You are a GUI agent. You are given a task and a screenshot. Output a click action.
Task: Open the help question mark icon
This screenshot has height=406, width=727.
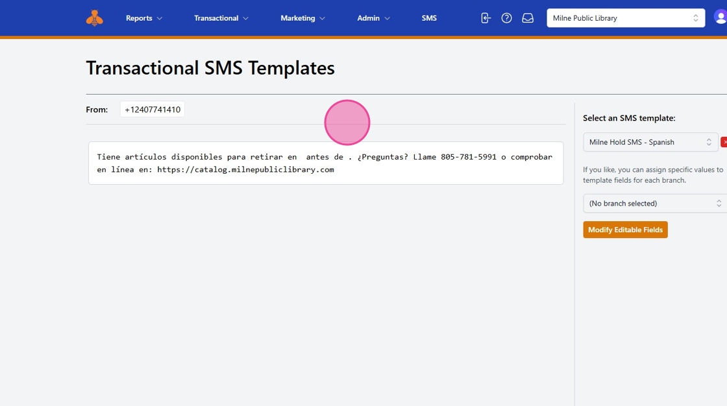point(506,18)
